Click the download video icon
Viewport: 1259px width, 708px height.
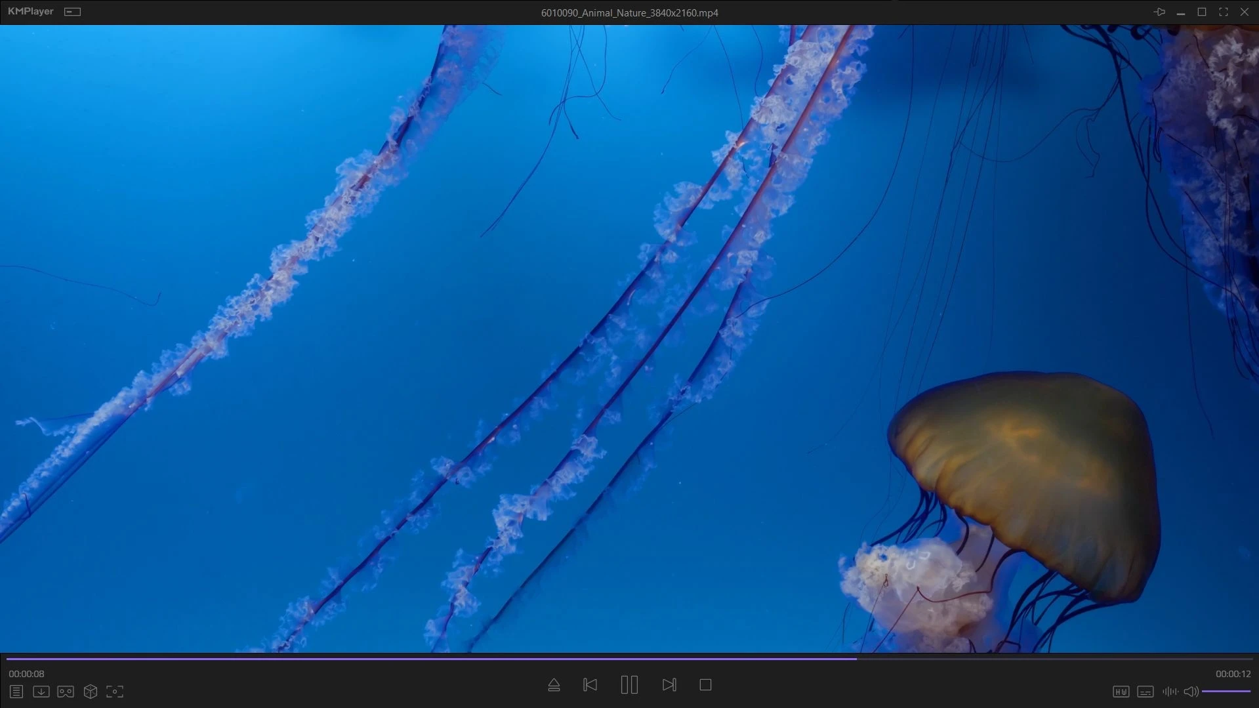point(41,692)
